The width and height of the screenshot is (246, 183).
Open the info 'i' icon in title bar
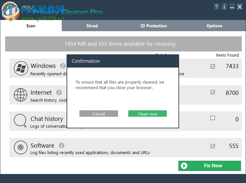click(x=224, y=7)
